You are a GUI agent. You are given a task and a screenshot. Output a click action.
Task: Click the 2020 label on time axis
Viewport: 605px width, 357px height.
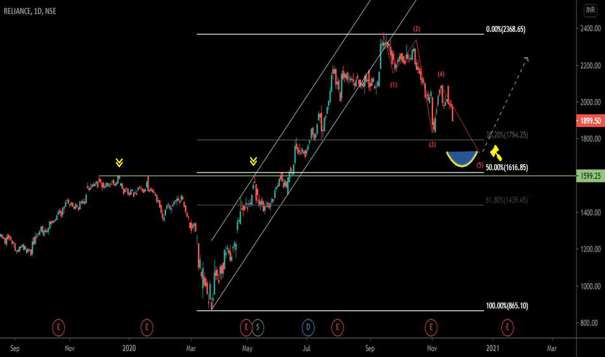tap(129, 348)
